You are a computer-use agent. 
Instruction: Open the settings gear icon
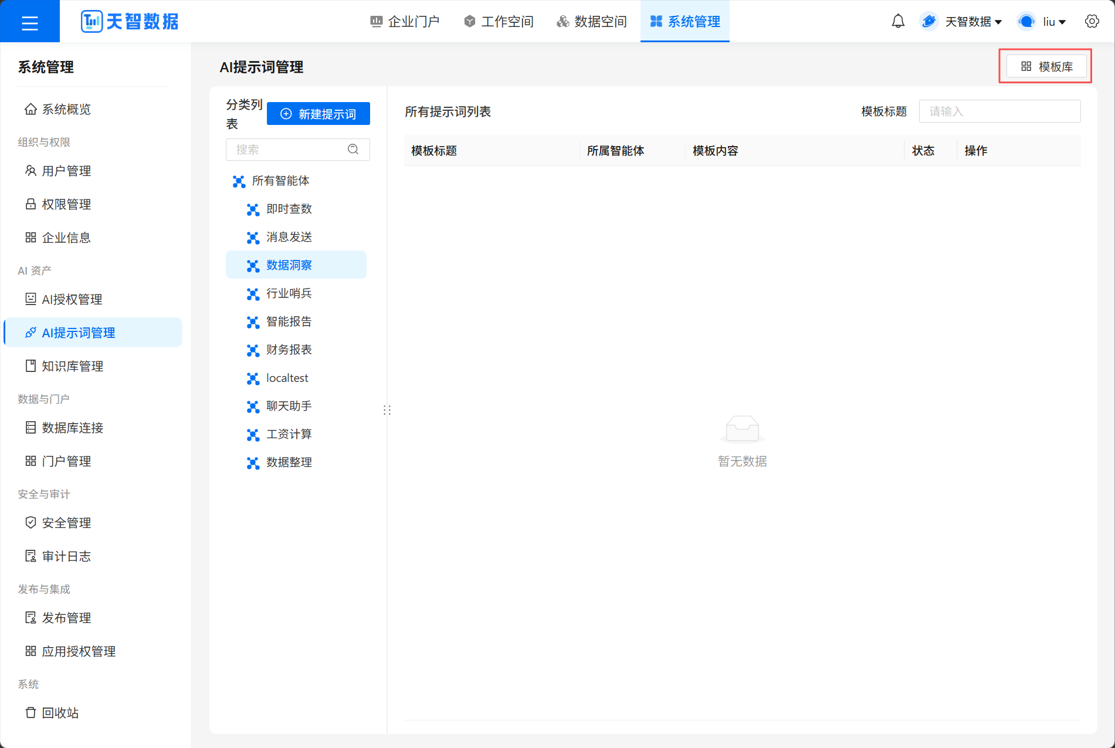click(x=1092, y=22)
